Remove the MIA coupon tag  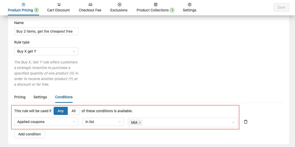click(x=140, y=122)
